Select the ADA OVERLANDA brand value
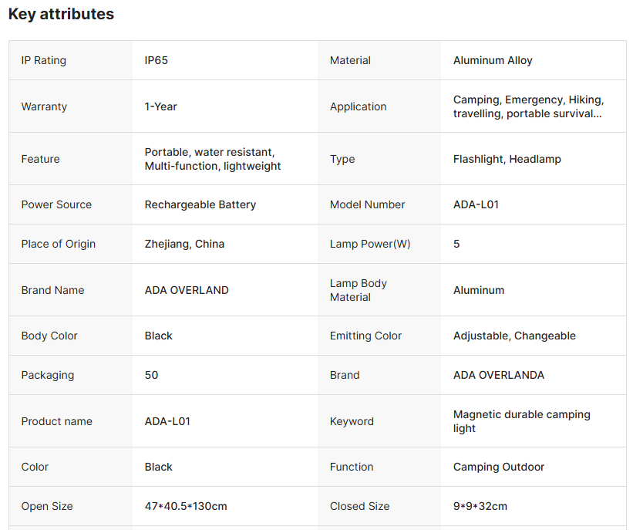The width and height of the screenshot is (633, 530). (498, 375)
